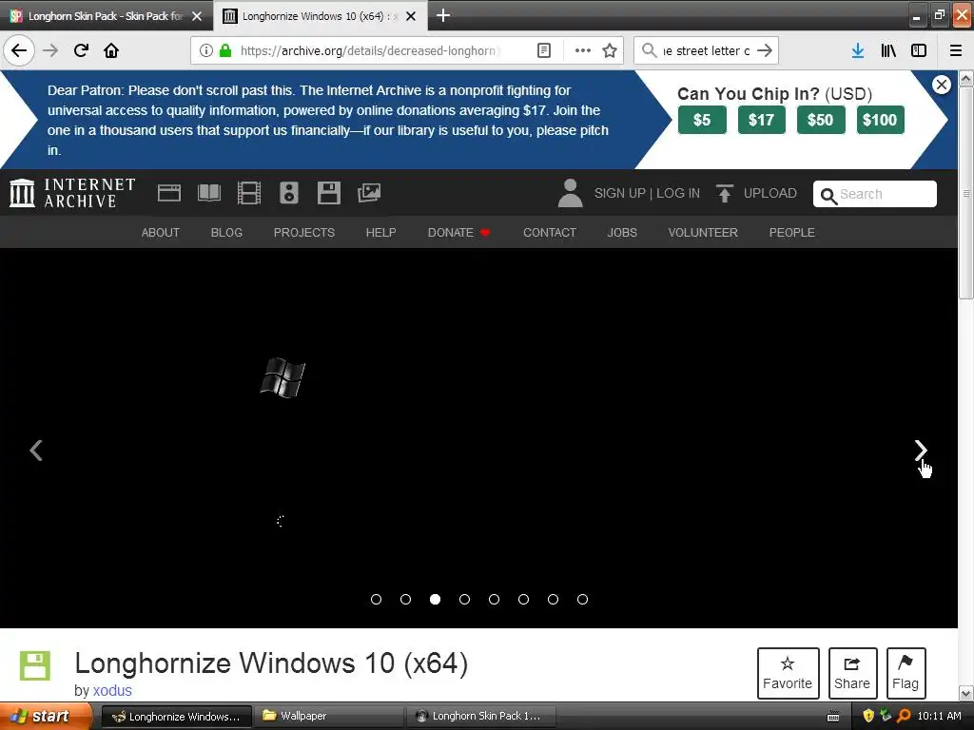The height and width of the screenshot is (730, 974).
Task: Show site information icon in address bar
Action: pyautogui.click(x=206, y=50)
